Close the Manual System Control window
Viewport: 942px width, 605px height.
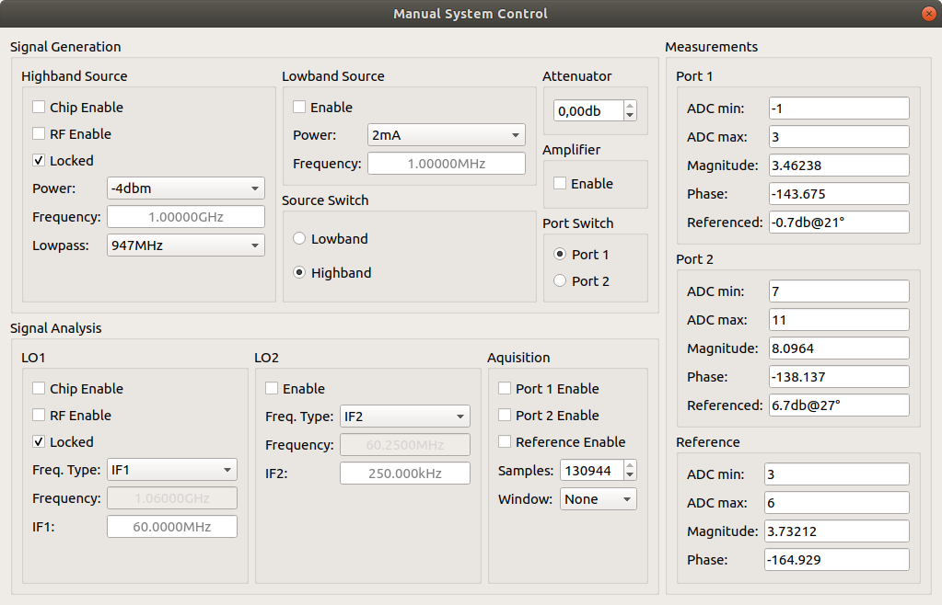coord(928,14)
